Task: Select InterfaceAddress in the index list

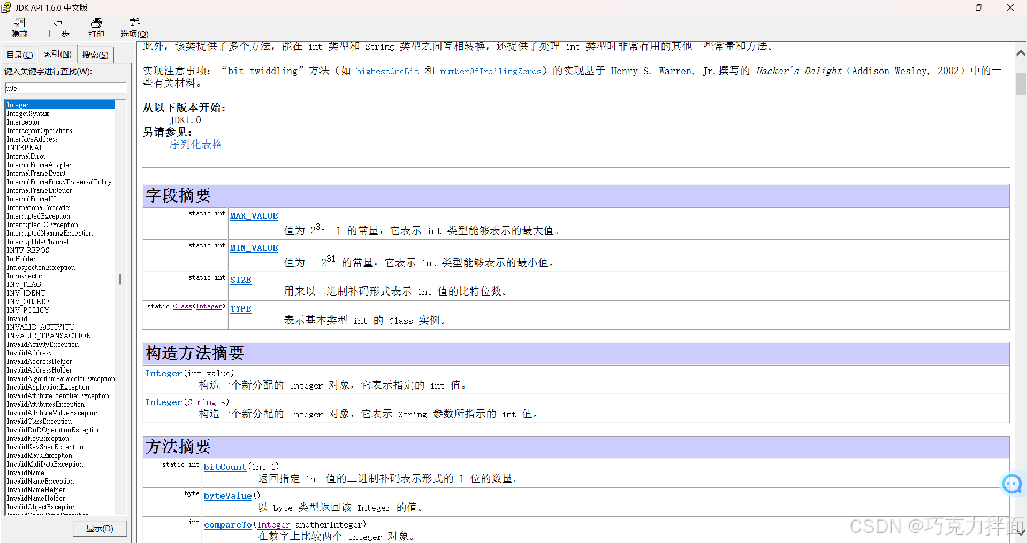Action: (32, 139)
